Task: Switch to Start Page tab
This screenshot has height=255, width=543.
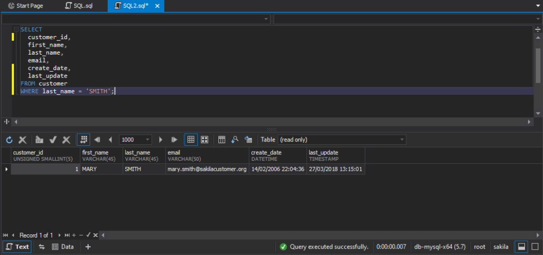Action: pyautogui.click(x=26, y=6)
